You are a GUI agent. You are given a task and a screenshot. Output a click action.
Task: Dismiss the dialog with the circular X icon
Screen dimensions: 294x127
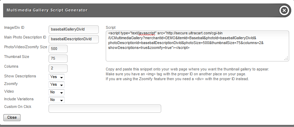tap(284, 10)
